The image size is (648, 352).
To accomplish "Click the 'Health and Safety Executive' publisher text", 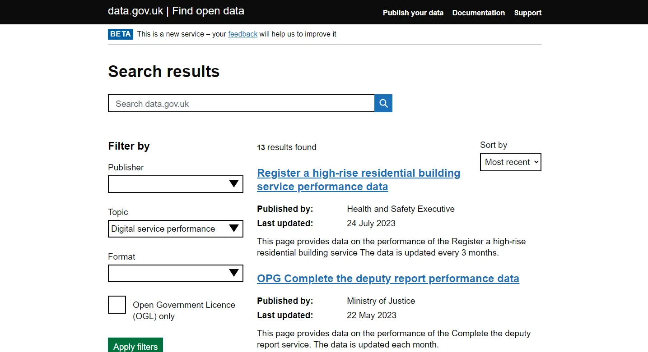I will click(x=401, y=209).
